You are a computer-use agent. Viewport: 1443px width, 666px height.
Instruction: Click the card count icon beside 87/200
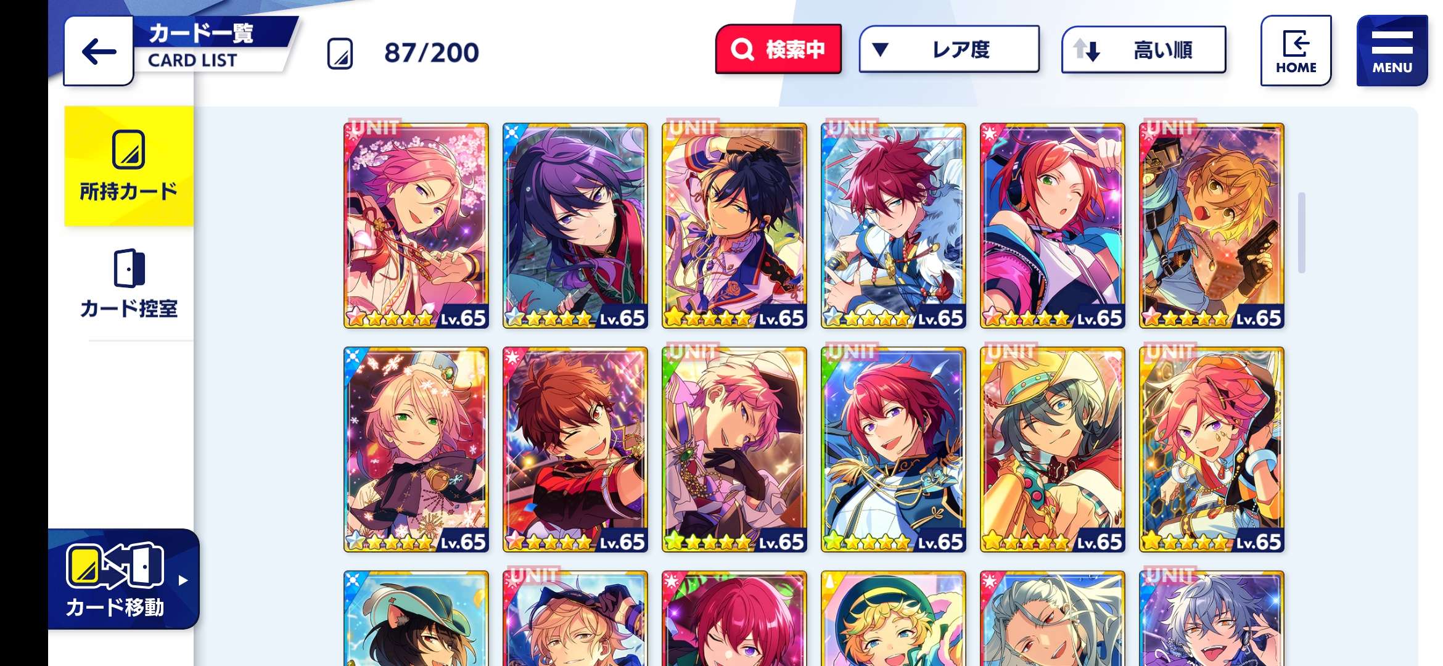[340, 53]
